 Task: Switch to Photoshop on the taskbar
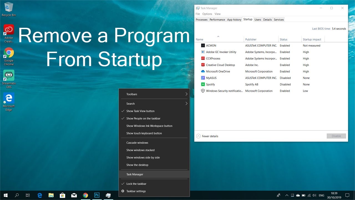point(97,195)
